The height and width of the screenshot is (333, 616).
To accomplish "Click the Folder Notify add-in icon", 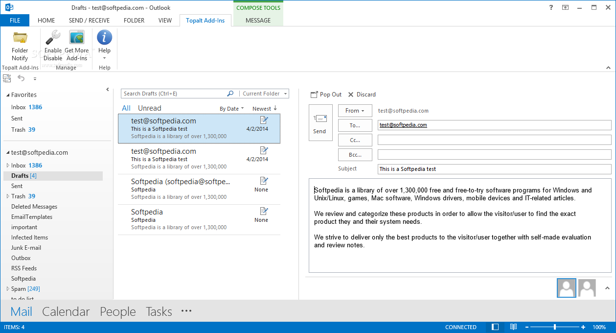I will click(x=20, y=38).
